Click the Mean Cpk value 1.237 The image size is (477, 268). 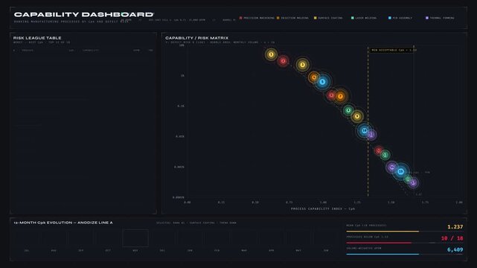click(455, 226)
